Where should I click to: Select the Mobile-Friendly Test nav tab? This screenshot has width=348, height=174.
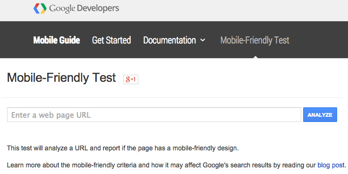[255, 40]
